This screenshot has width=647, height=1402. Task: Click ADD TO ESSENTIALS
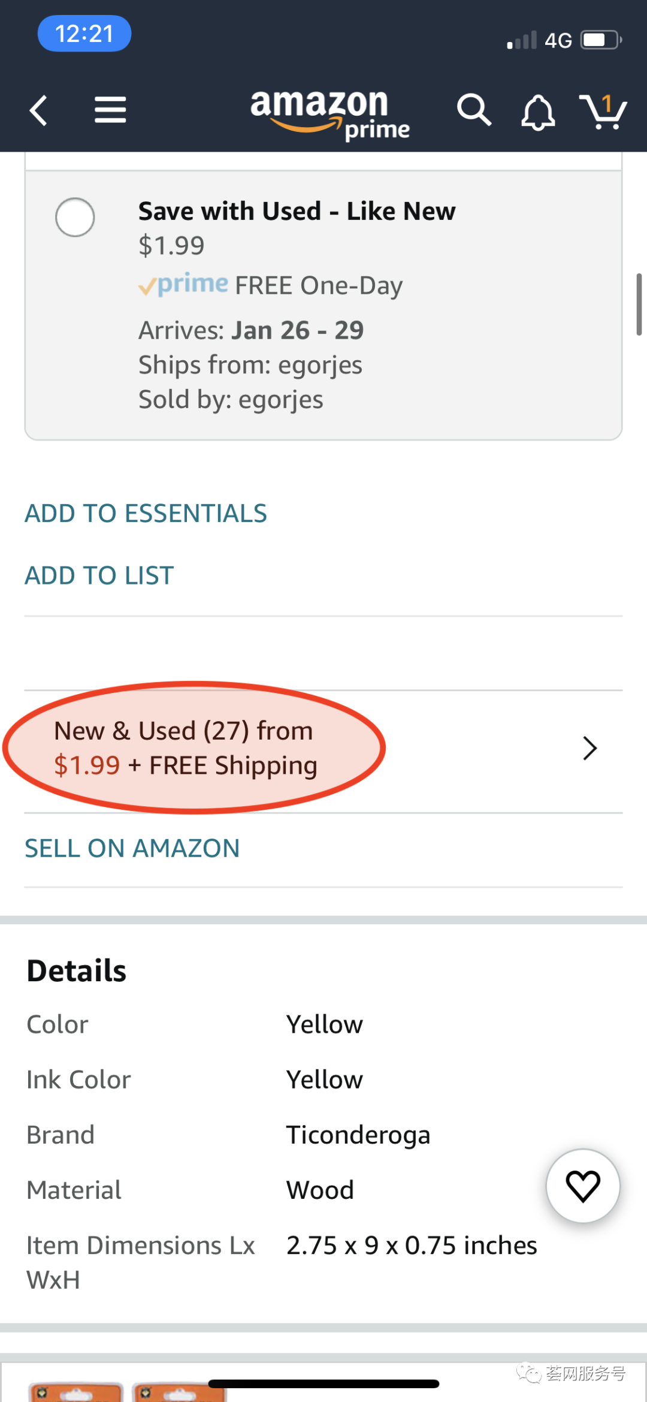point(146,513)
